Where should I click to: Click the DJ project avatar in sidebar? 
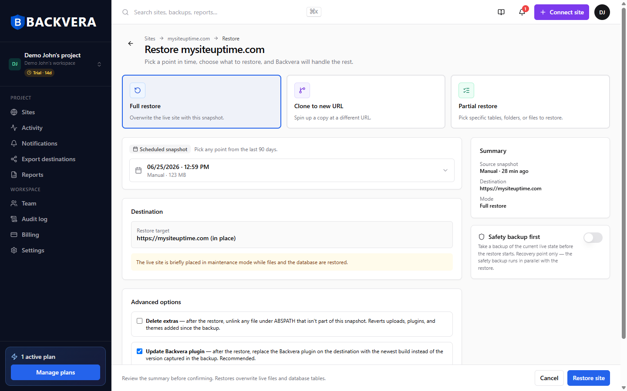(x=15, y=64)
